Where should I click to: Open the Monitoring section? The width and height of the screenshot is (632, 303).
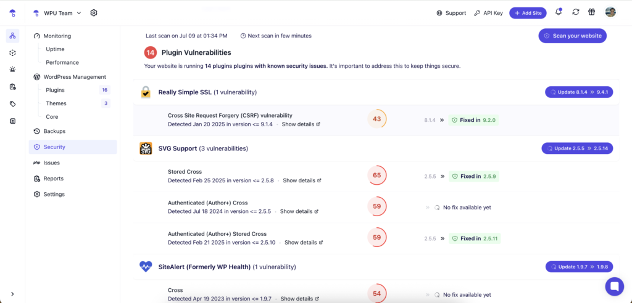pyautogui.click(x=52, y=36)
